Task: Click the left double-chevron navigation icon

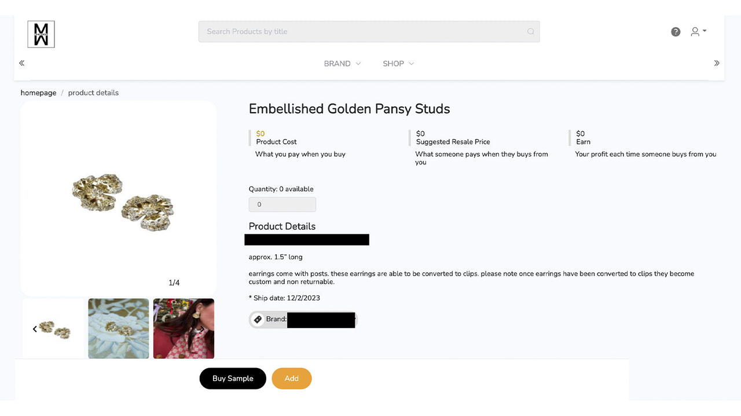Action: coord(21,62)
